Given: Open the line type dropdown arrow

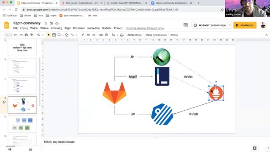Looking at the screenshot, I should click(76, 35).
